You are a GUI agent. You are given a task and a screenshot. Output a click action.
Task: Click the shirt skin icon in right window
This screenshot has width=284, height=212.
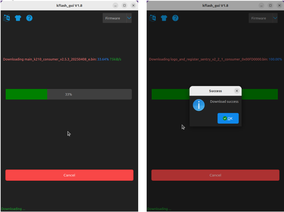pos(164,18)
